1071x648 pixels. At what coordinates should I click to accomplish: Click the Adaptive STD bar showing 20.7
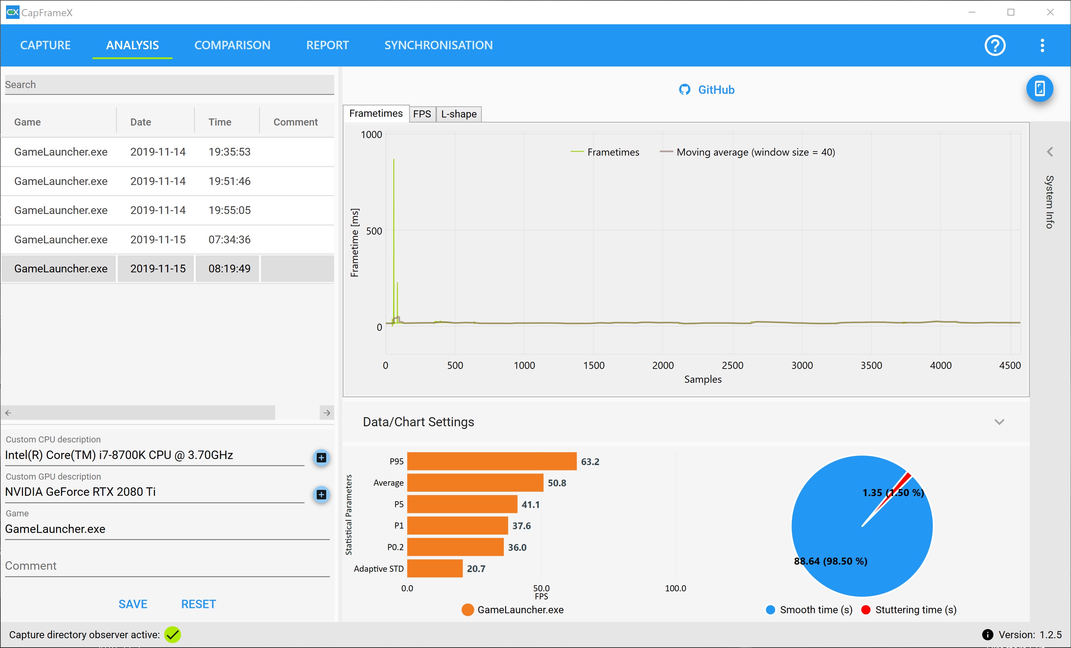[435, 568]
